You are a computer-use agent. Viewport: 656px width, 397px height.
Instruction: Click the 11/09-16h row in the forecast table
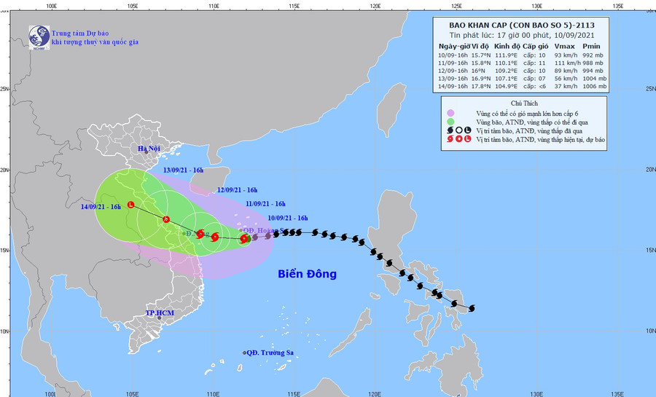[x=521, y=63]
